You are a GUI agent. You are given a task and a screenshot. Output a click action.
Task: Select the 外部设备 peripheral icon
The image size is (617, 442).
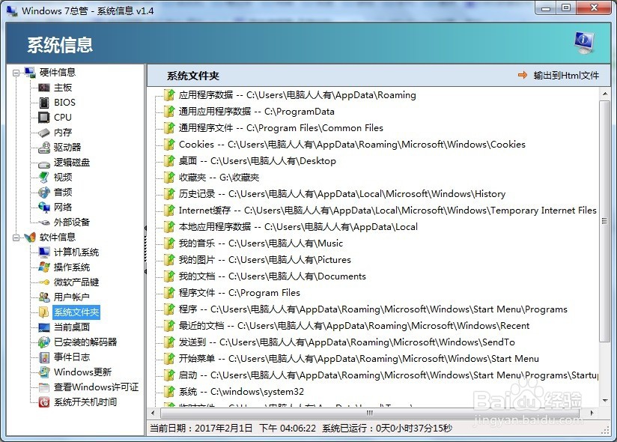(x=44, y=222)
